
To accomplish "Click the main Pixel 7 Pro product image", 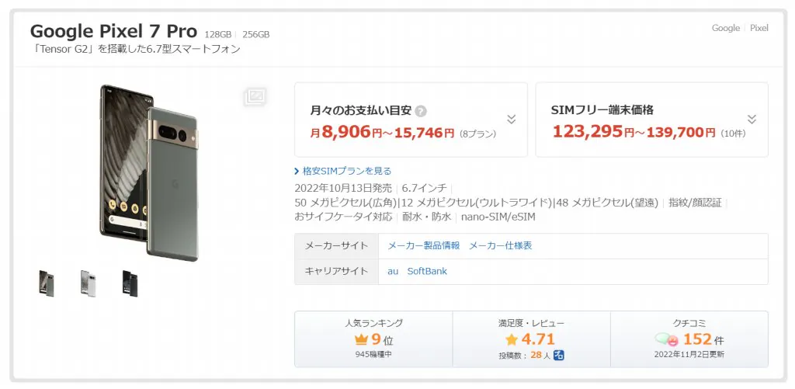I will click(x=148, y=172).
